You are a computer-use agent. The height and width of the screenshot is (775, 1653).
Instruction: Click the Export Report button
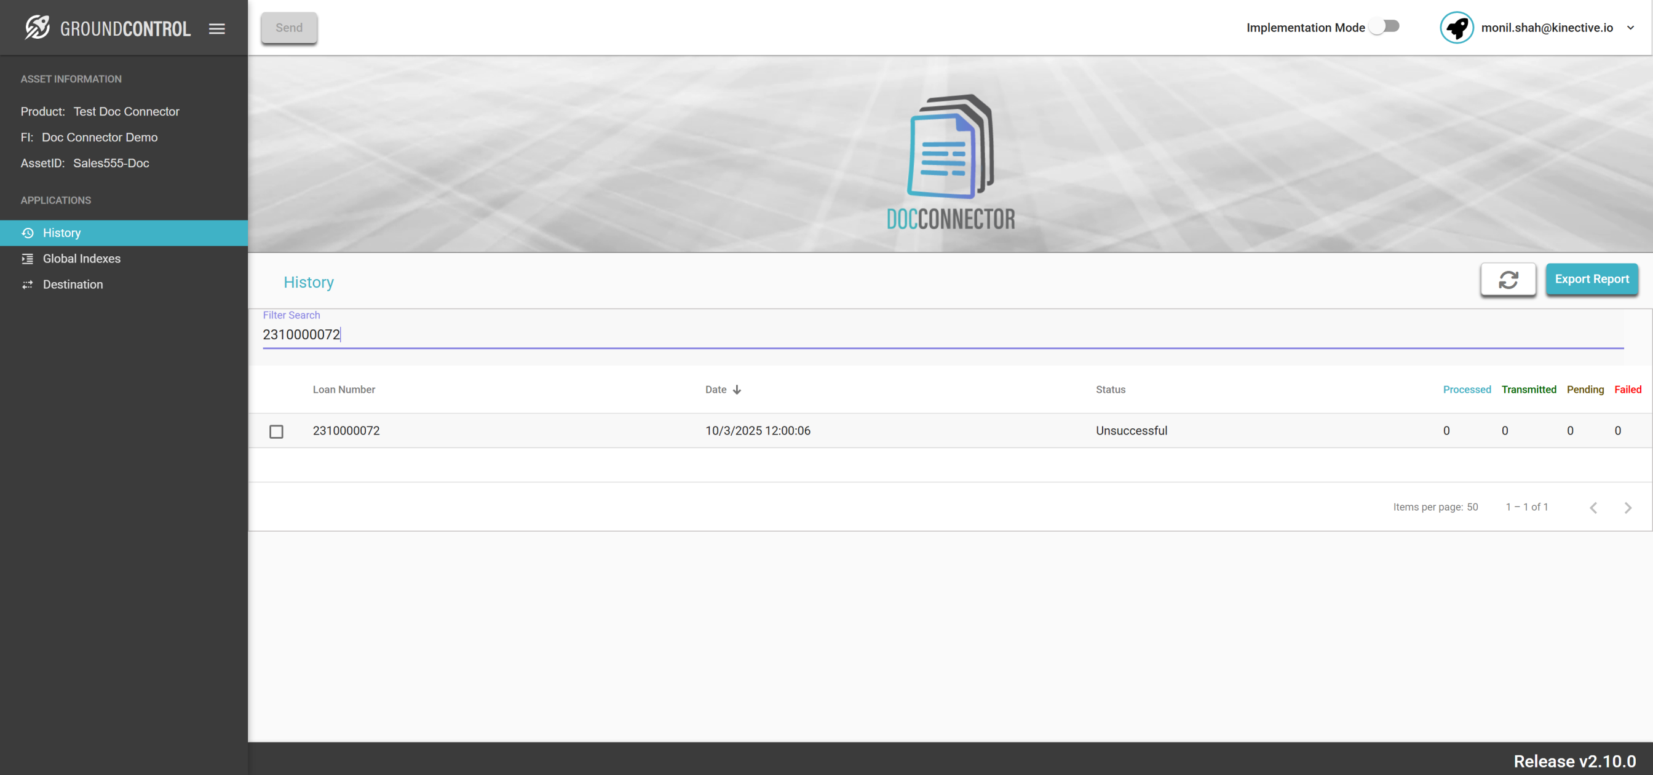coord(1591,279)
